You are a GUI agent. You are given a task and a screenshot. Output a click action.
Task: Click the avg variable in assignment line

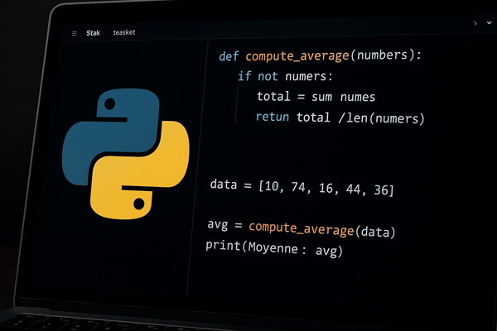click(219, 227)
